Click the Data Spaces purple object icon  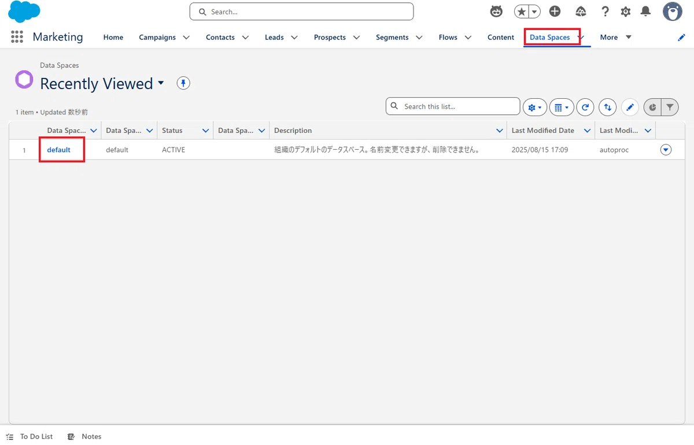(24, 79)
